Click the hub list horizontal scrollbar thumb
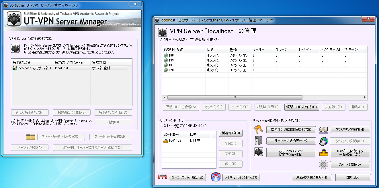Image resolution: width=379 pixels, height=188 pixels. [235, 97]
